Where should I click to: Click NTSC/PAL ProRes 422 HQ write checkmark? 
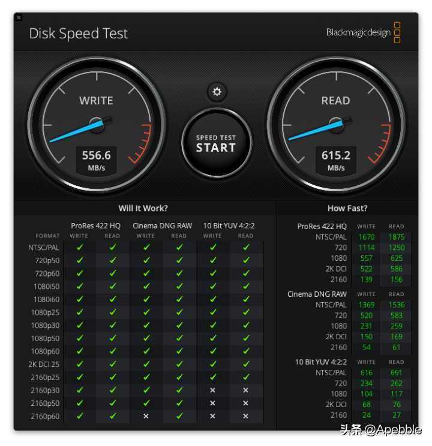80,247
